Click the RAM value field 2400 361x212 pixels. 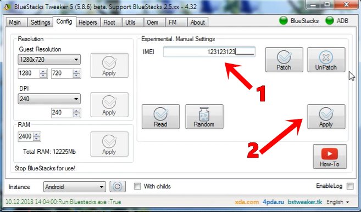25,136
